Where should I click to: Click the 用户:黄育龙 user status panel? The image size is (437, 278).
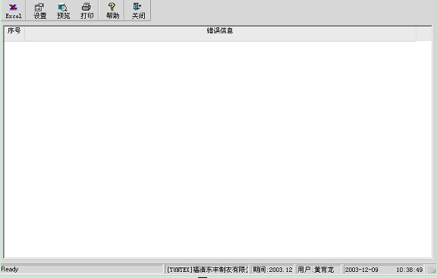click(318, 270)
